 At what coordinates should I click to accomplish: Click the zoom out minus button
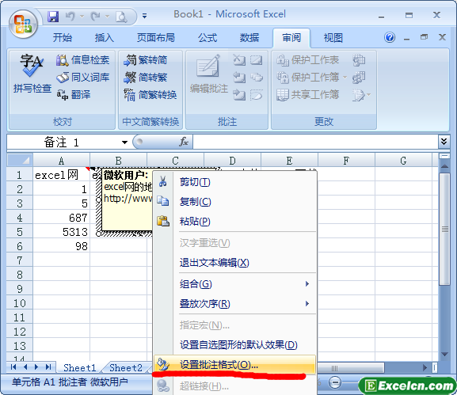[x=335, y=382]
